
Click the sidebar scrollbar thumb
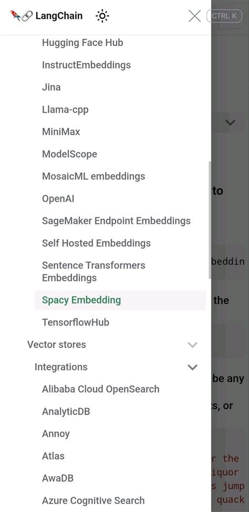pos(210,220)
